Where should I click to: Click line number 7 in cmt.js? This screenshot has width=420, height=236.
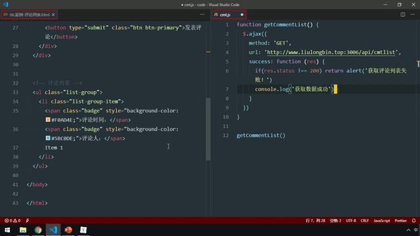227,89
